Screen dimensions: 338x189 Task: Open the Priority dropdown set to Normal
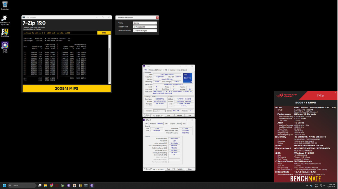145,23
